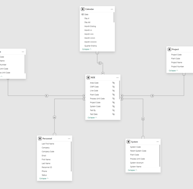The image size is (193, 189).
Task: Toggle hidden icon for System Code in NDE
Action: tap(114, 106)
